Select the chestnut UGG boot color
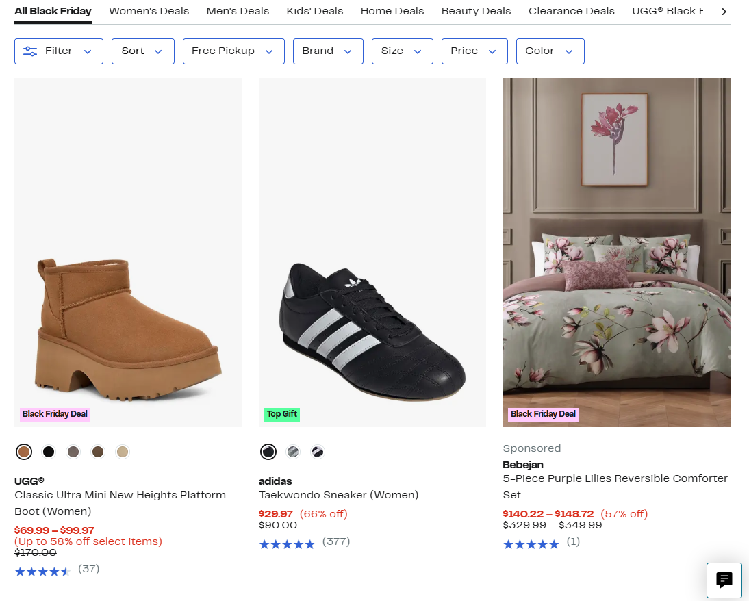749x601 pixels. [x=24, y=452]
